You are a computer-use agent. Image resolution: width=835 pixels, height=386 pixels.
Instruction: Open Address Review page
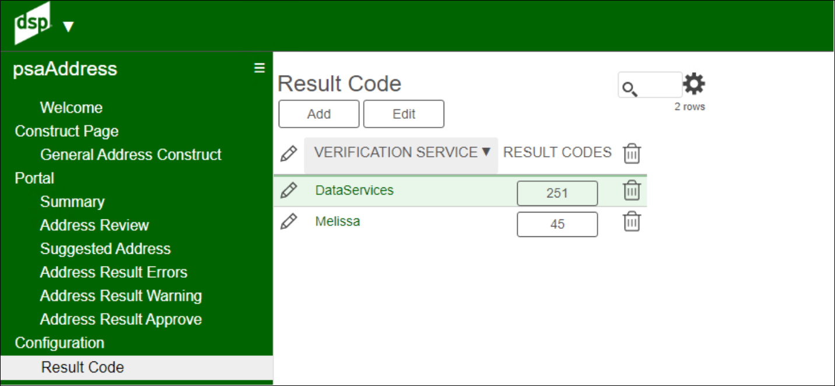(x=94, y=225)
